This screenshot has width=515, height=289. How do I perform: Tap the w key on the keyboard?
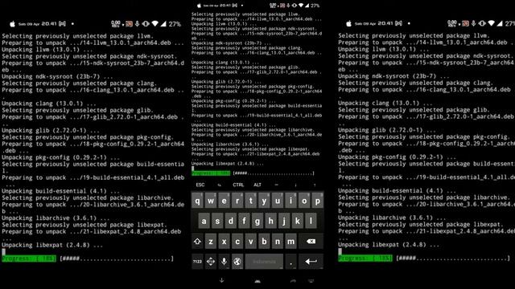211,200
